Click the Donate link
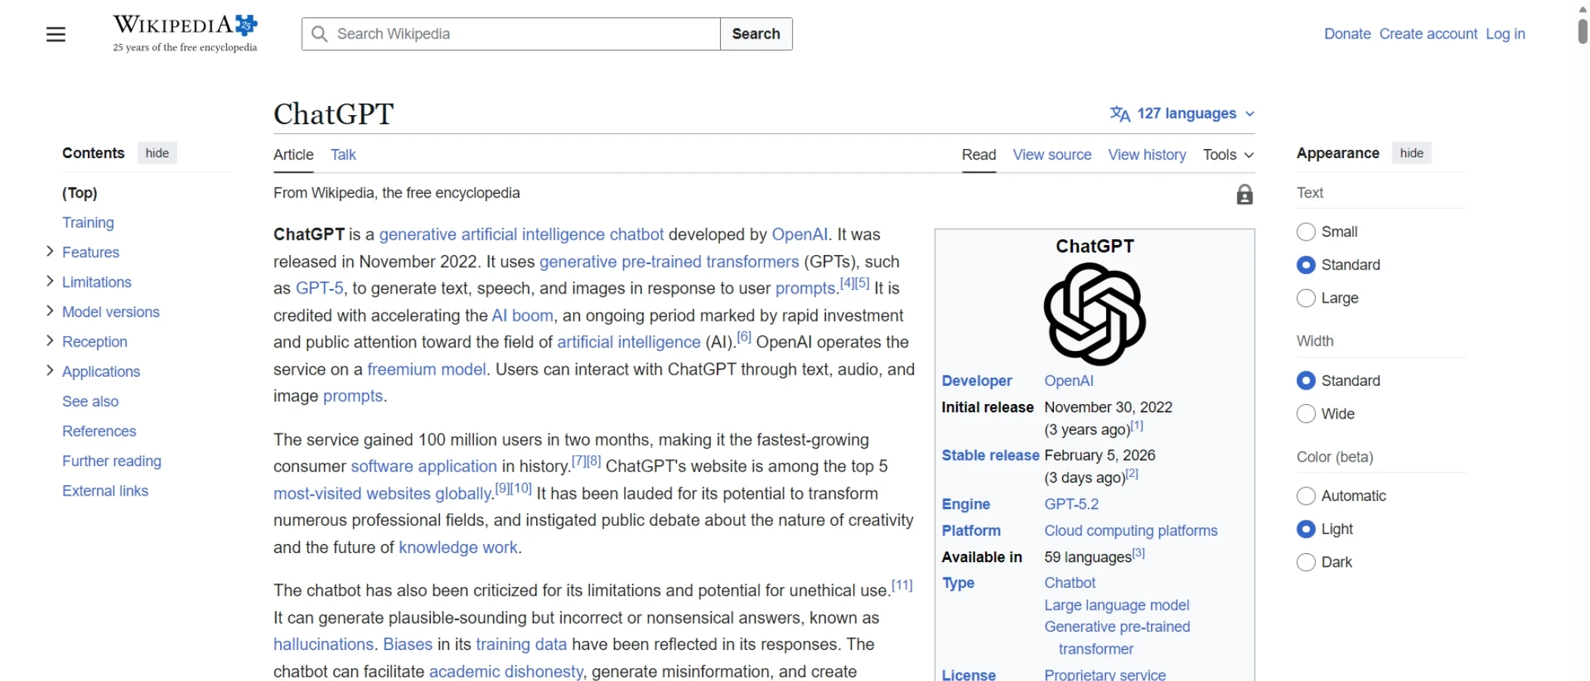Screen dimensions: 1590x681 pos(1347,34)
